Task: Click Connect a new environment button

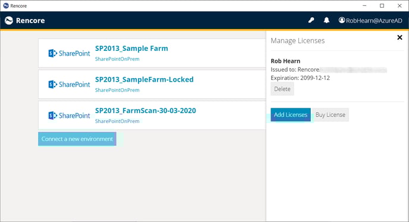Action: pos(77,139)
